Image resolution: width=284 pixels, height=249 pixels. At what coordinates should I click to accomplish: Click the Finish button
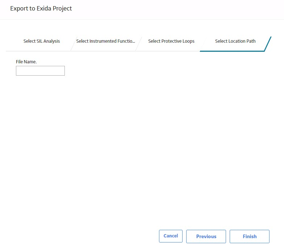point(249,236)
